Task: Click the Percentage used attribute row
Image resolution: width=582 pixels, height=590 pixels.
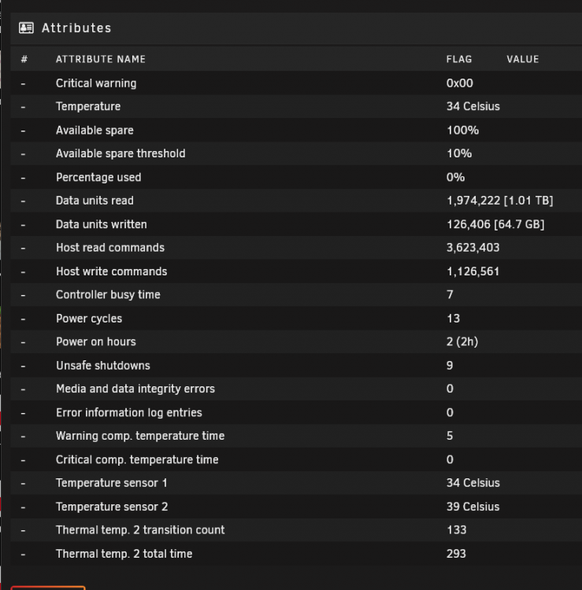Action: click(x=296, y=177)
